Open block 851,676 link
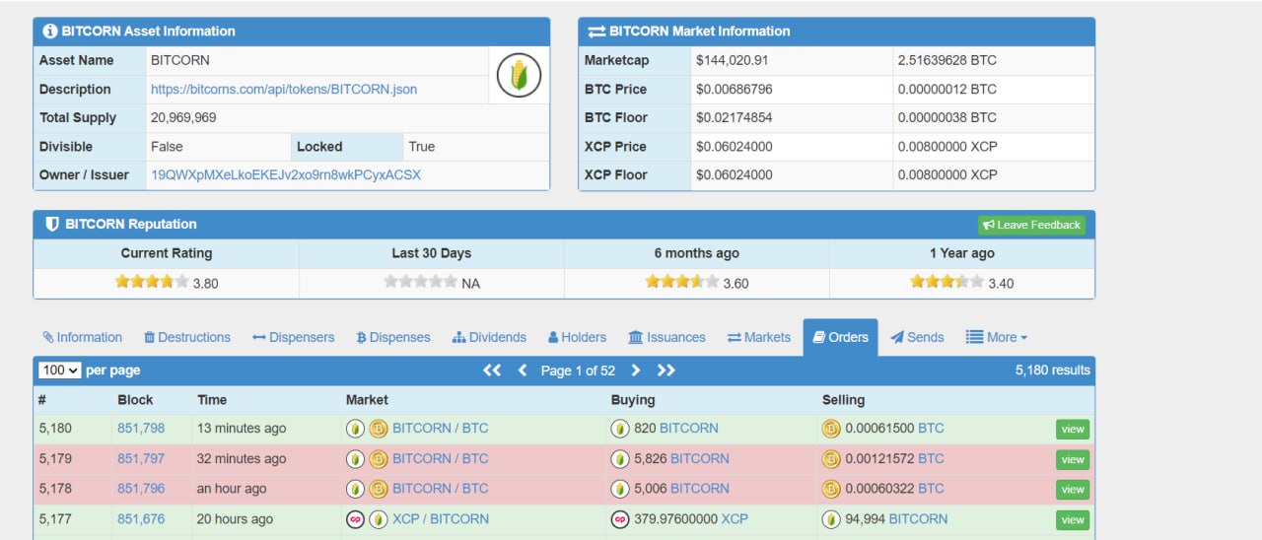Viewport: 1262px width, 540px height. [141, 518]
